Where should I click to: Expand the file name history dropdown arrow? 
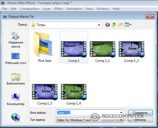(121, 113)
